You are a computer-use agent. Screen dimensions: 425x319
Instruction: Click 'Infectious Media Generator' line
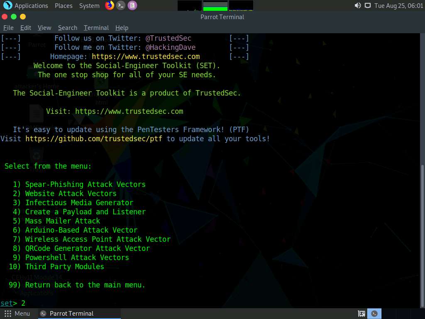pyautogui.click(x=73, y=203)
